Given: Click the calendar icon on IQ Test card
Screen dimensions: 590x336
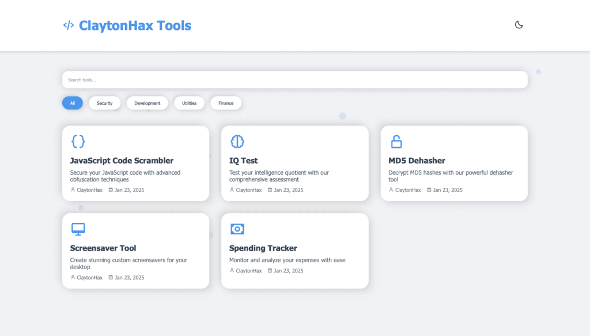Looking at the screenshot, I should (x=270, y=190).
